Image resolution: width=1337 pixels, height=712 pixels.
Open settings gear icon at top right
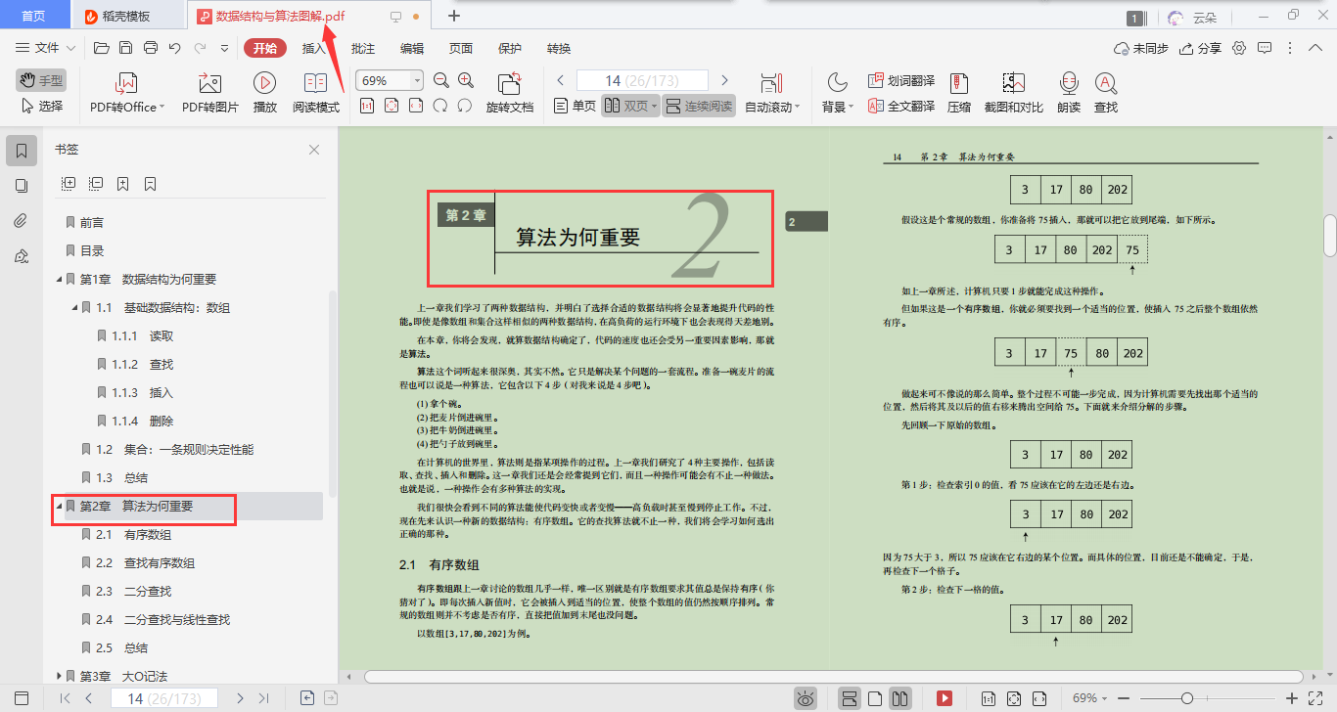tap(1239, 48)
